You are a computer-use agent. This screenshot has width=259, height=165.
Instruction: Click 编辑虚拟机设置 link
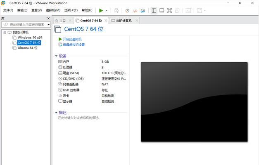point(74,45)
